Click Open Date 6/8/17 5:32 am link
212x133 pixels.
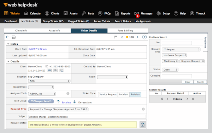click(37, 49)
